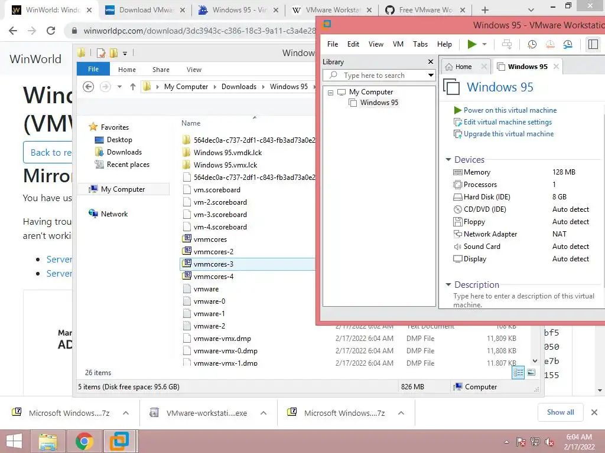Reload the page in the Chrome browser
Viewport: 605px width, 453px height.
point(51,31)
